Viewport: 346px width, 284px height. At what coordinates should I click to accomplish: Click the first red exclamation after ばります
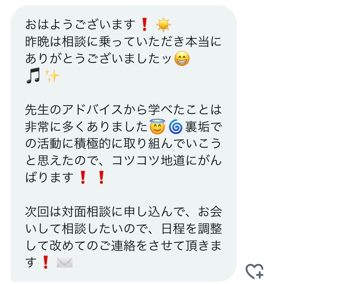tap(83, 177)
